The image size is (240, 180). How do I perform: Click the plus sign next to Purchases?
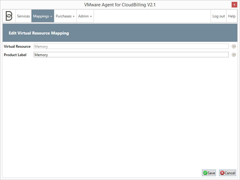pyautogui.click(x=73, y=16)
